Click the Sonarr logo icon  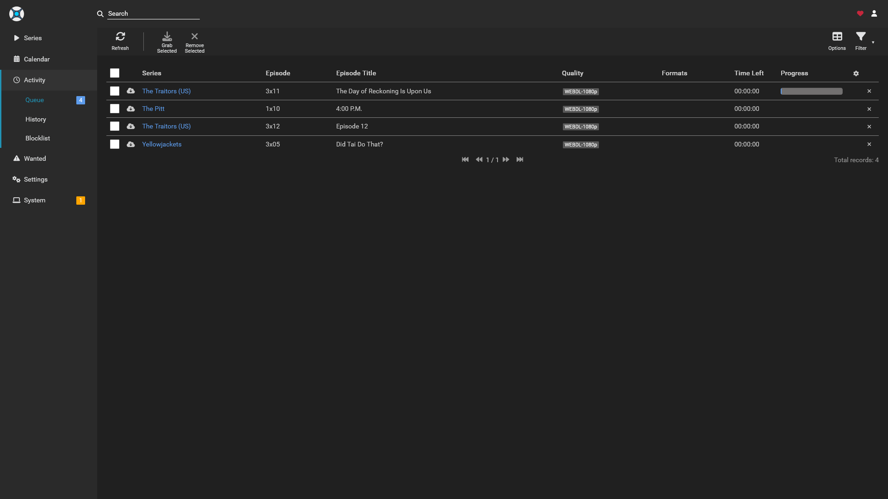[17, 14]
